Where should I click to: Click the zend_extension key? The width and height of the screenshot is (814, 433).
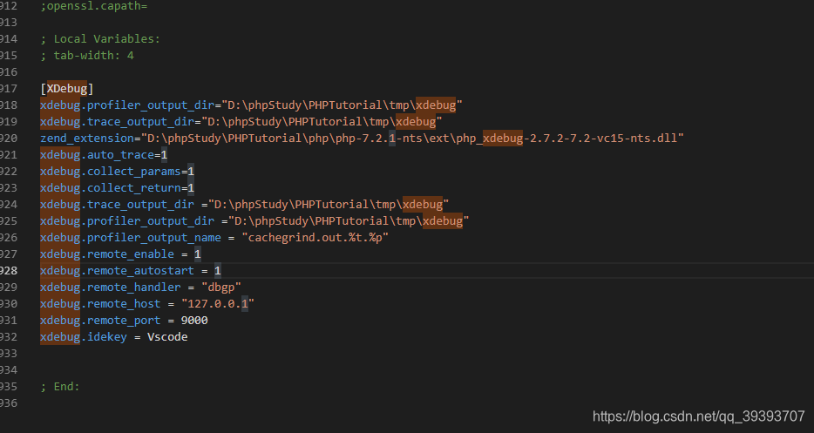tap(87, 139)
